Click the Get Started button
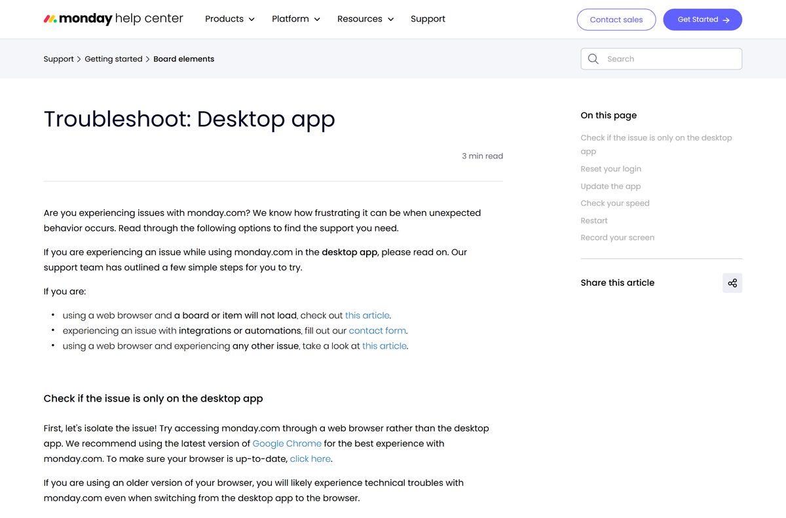The height and width of the screenshot is (518, 786). pyautogui.click(x=703, y=20)
